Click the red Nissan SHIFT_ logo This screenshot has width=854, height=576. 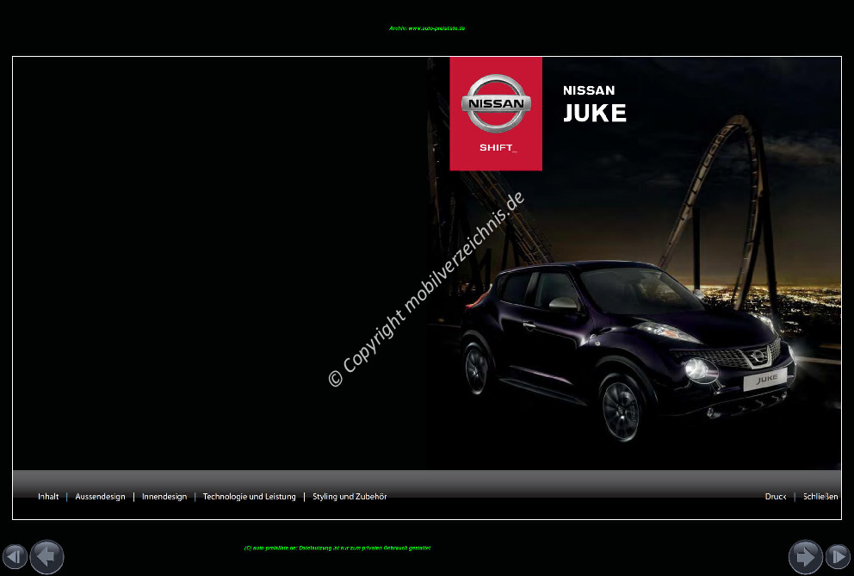tap(496, 114)
